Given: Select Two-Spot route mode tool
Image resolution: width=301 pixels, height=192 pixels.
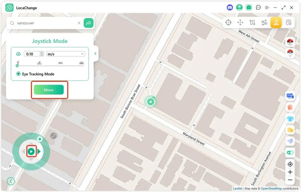Looking at the screenshot, I should 252,23.
